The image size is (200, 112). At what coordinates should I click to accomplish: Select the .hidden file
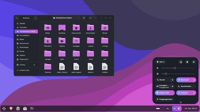click(x=105, y=67)
